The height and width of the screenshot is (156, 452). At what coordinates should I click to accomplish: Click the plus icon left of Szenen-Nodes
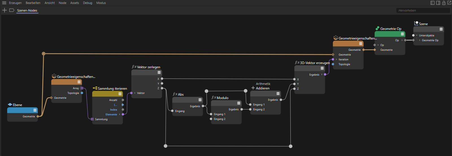[5, 10]
